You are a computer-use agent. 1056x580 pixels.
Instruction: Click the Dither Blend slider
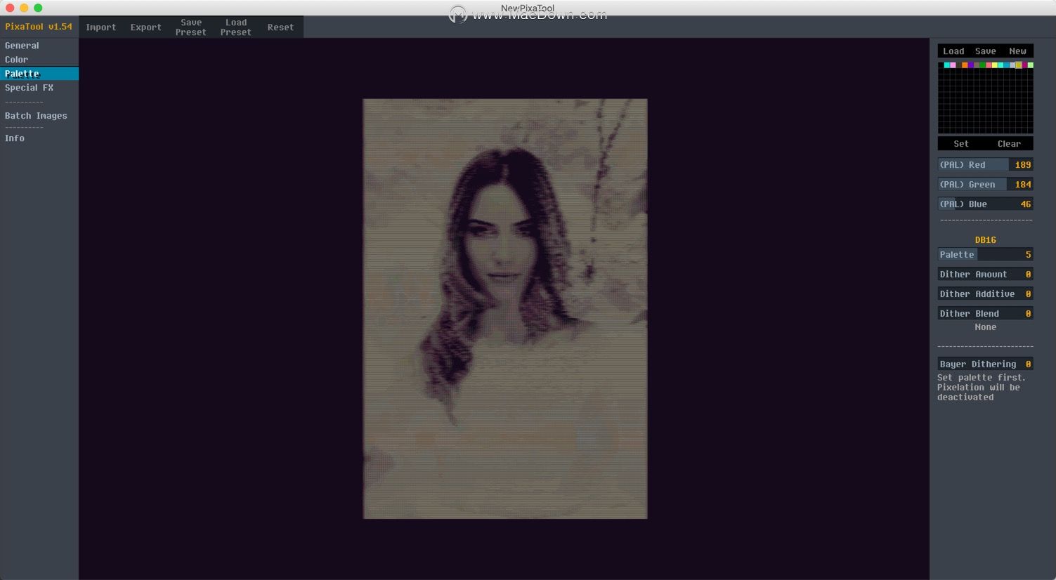tap(985, 314)
